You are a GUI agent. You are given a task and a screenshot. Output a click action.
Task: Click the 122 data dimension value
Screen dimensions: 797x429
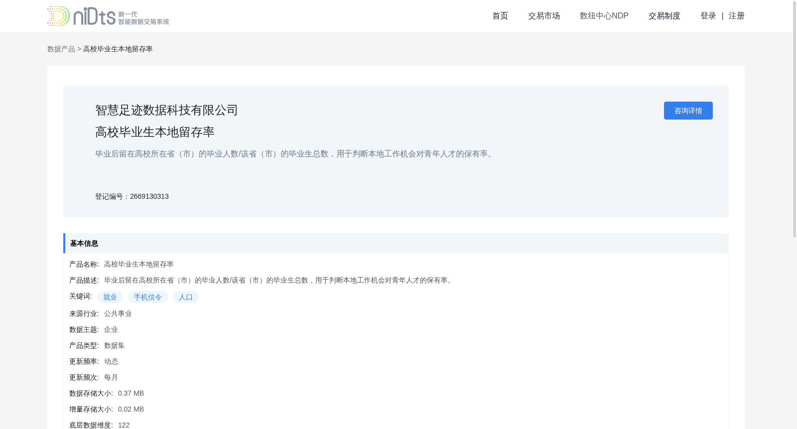coord(124,425)
